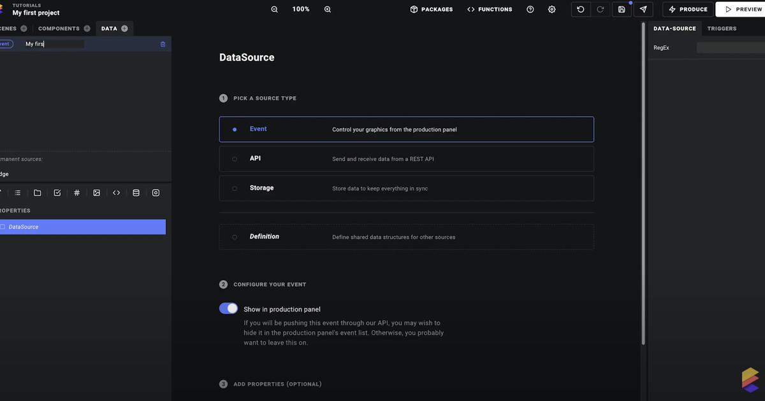This screenshot has height=401, width=765.
Task: Click the database property type icon
Action: [136, 192]
